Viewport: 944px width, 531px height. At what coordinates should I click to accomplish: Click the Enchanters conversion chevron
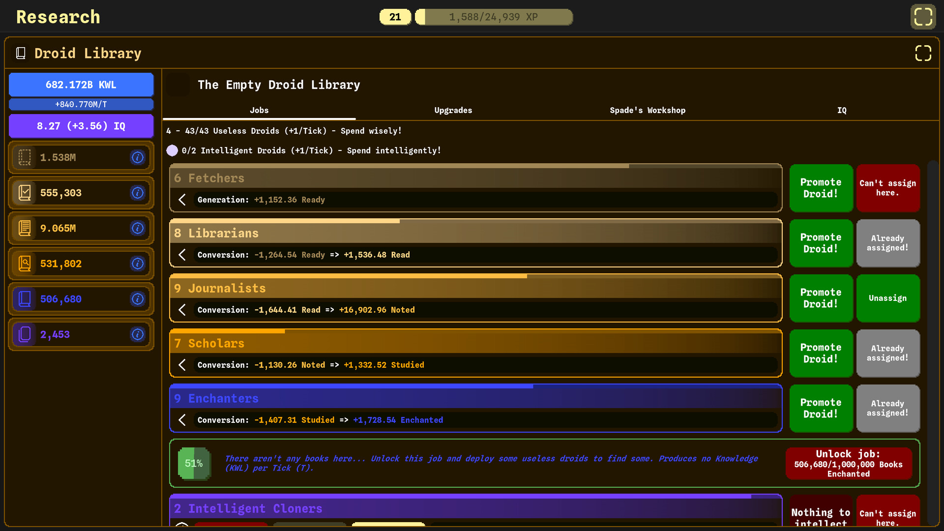[182, 420]
